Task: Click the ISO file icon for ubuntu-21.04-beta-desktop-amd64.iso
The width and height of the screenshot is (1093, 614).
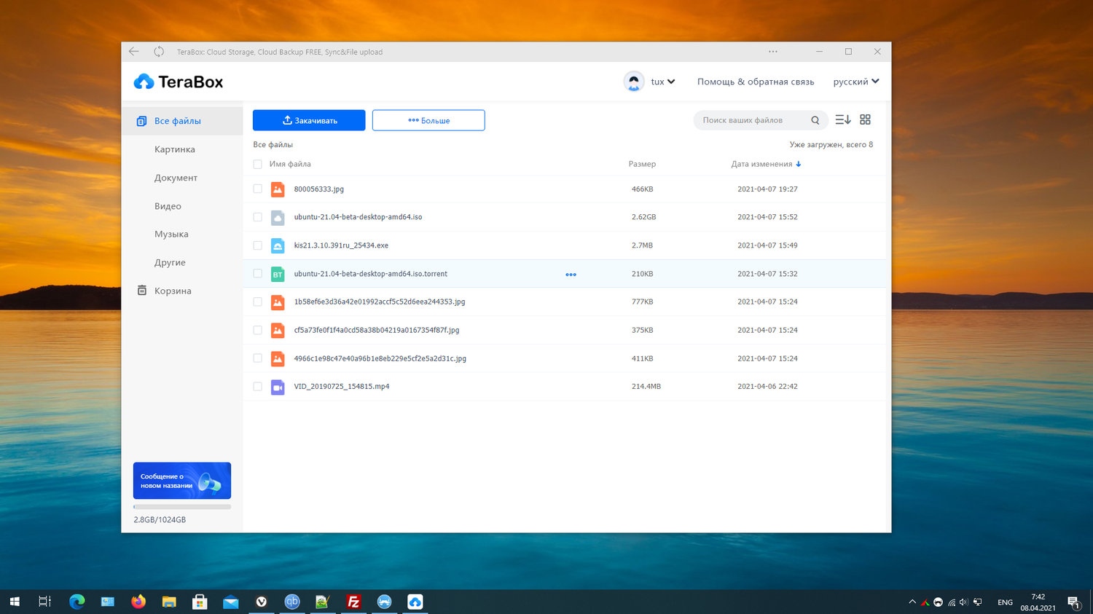Action: tap(278, 217)
